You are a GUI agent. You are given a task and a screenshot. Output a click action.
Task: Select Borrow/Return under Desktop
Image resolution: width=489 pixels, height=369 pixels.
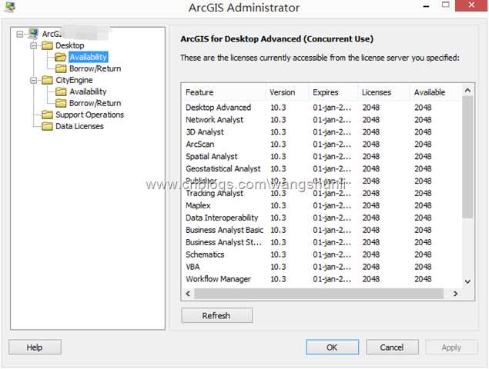(x=95, y=68)
